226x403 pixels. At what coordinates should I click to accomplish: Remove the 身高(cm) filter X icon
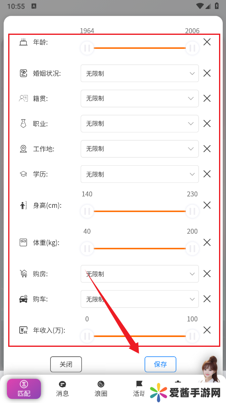click(x=207, y=205)
